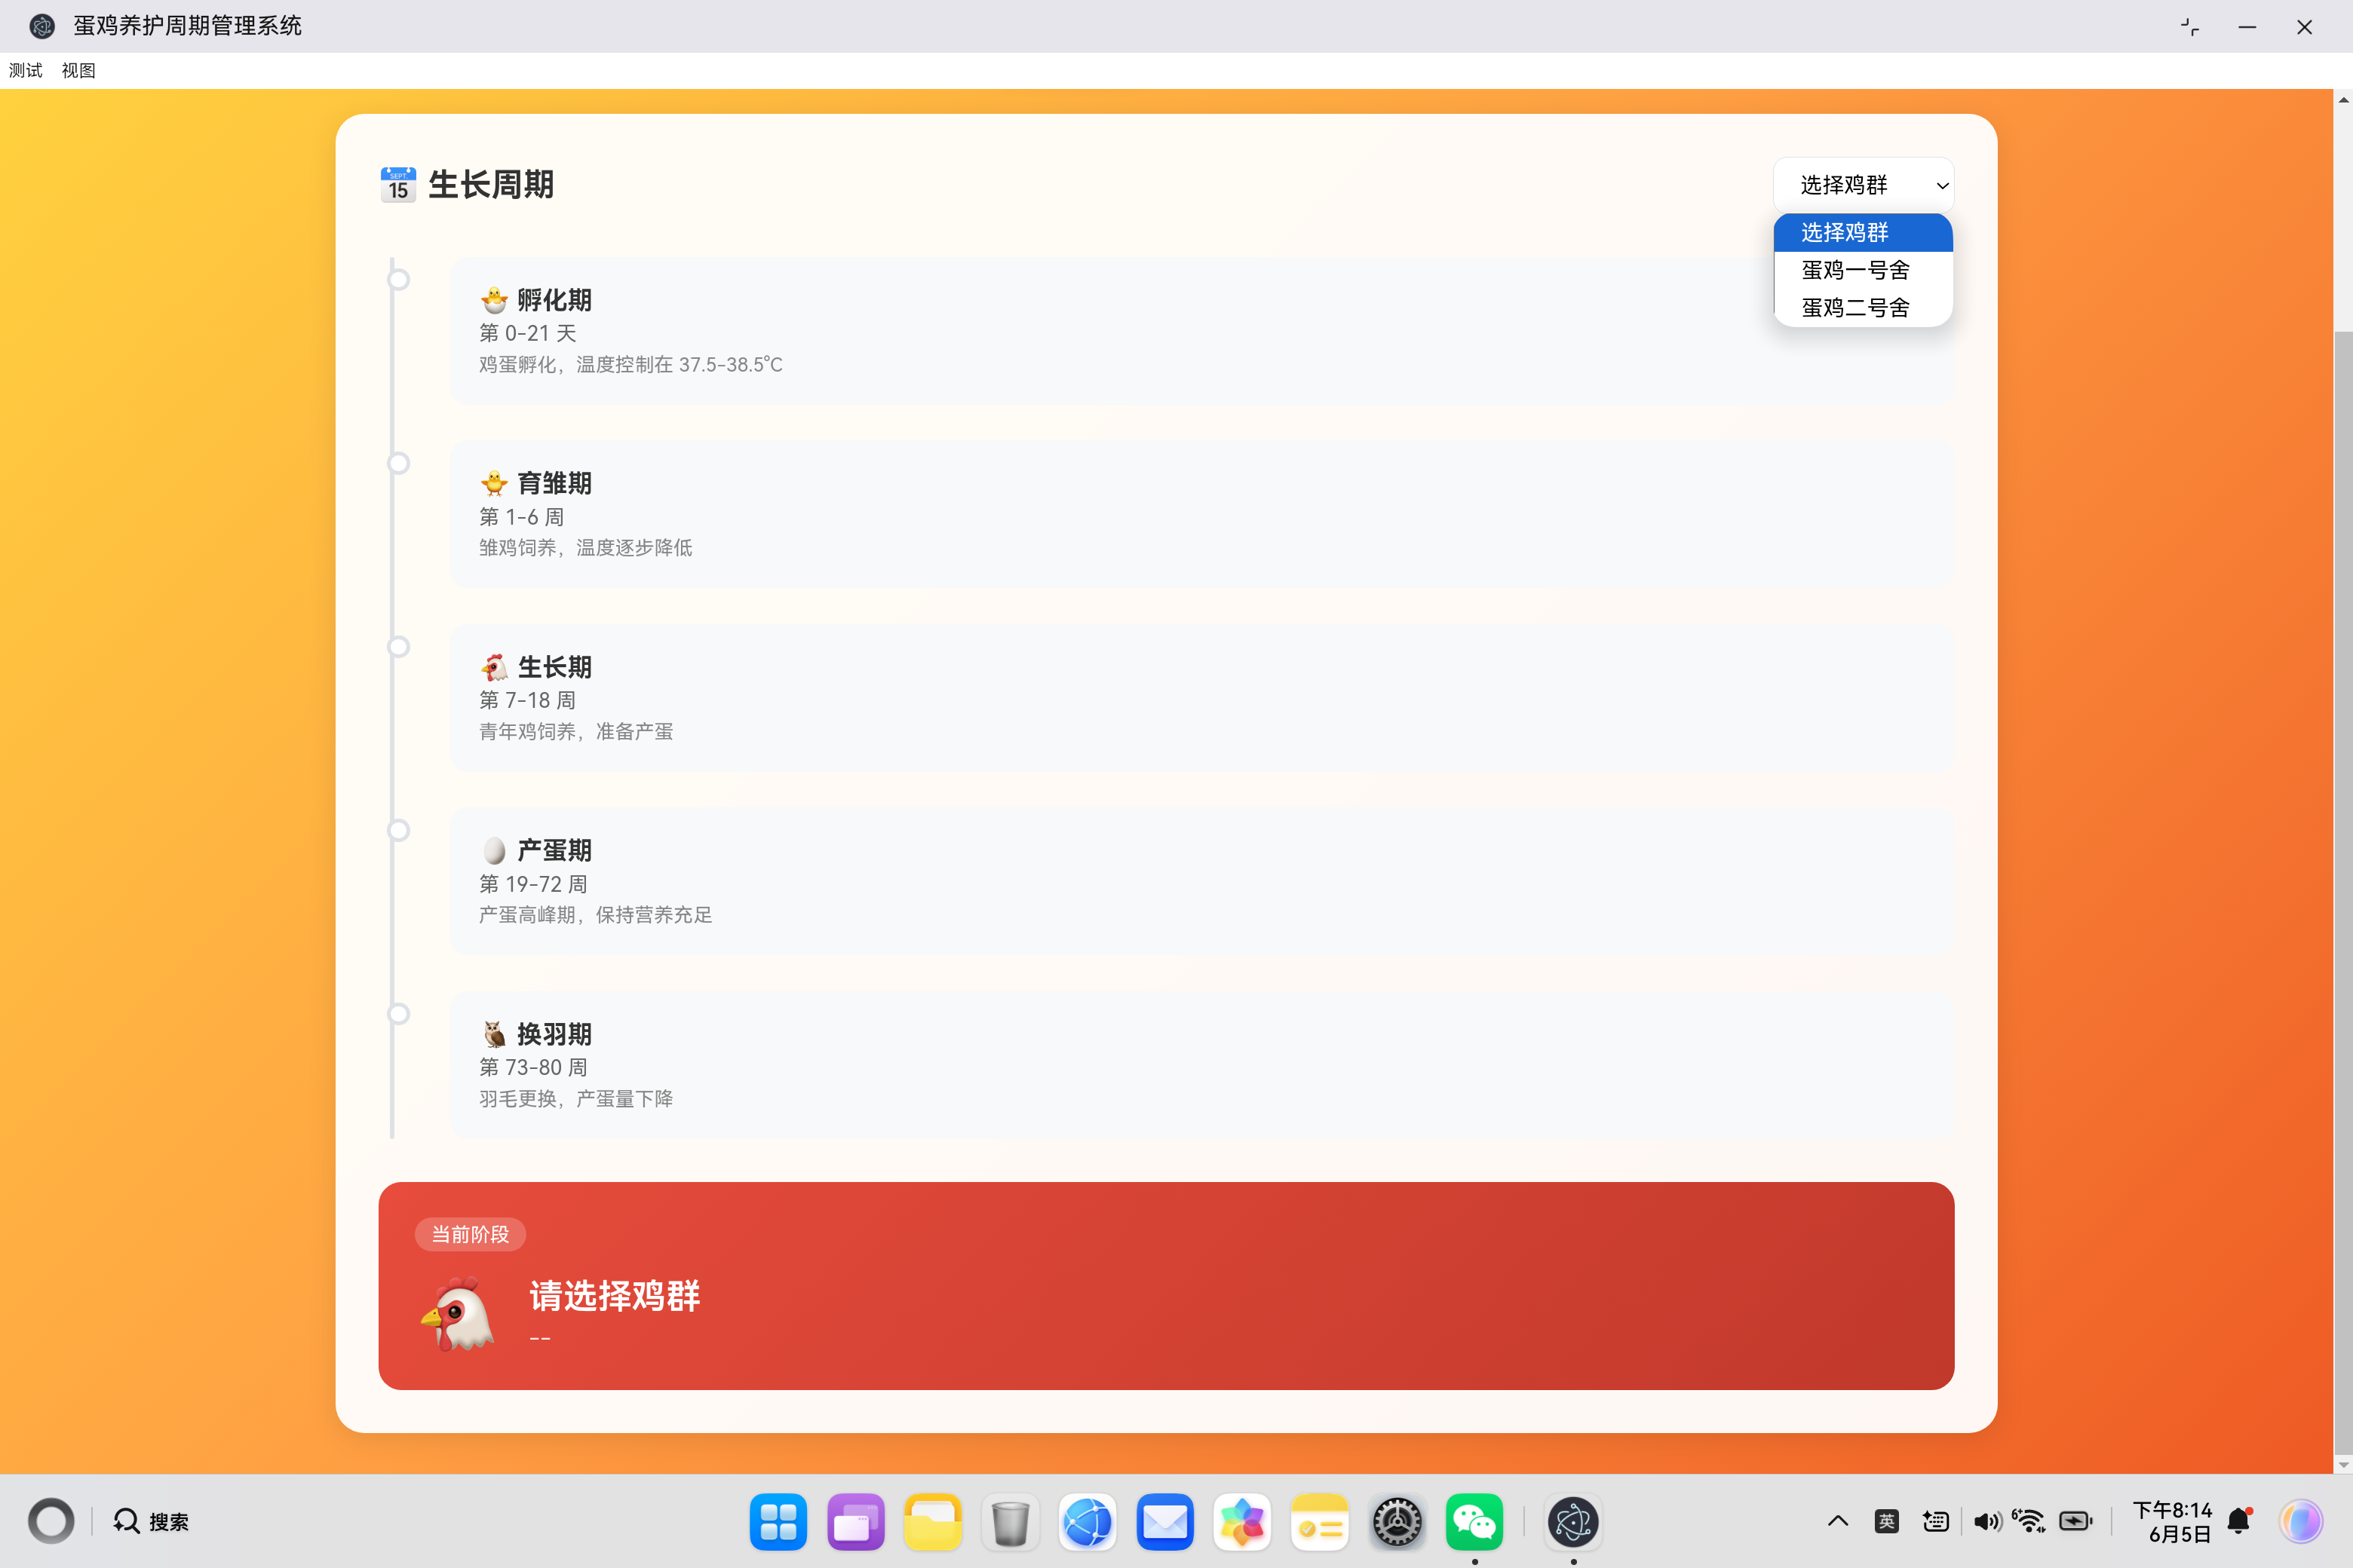Select the 生长期 timeline marker
Screen dimensions: 2353x1568
398,646
